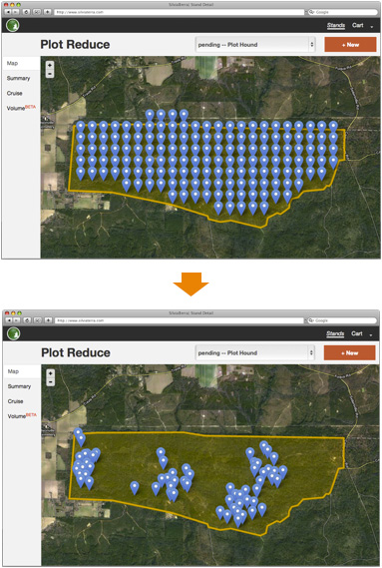This screenshot has width=382, height=568.
Task: Open Volume BETA tab in pin-grid window
Action: click(21, 108)
